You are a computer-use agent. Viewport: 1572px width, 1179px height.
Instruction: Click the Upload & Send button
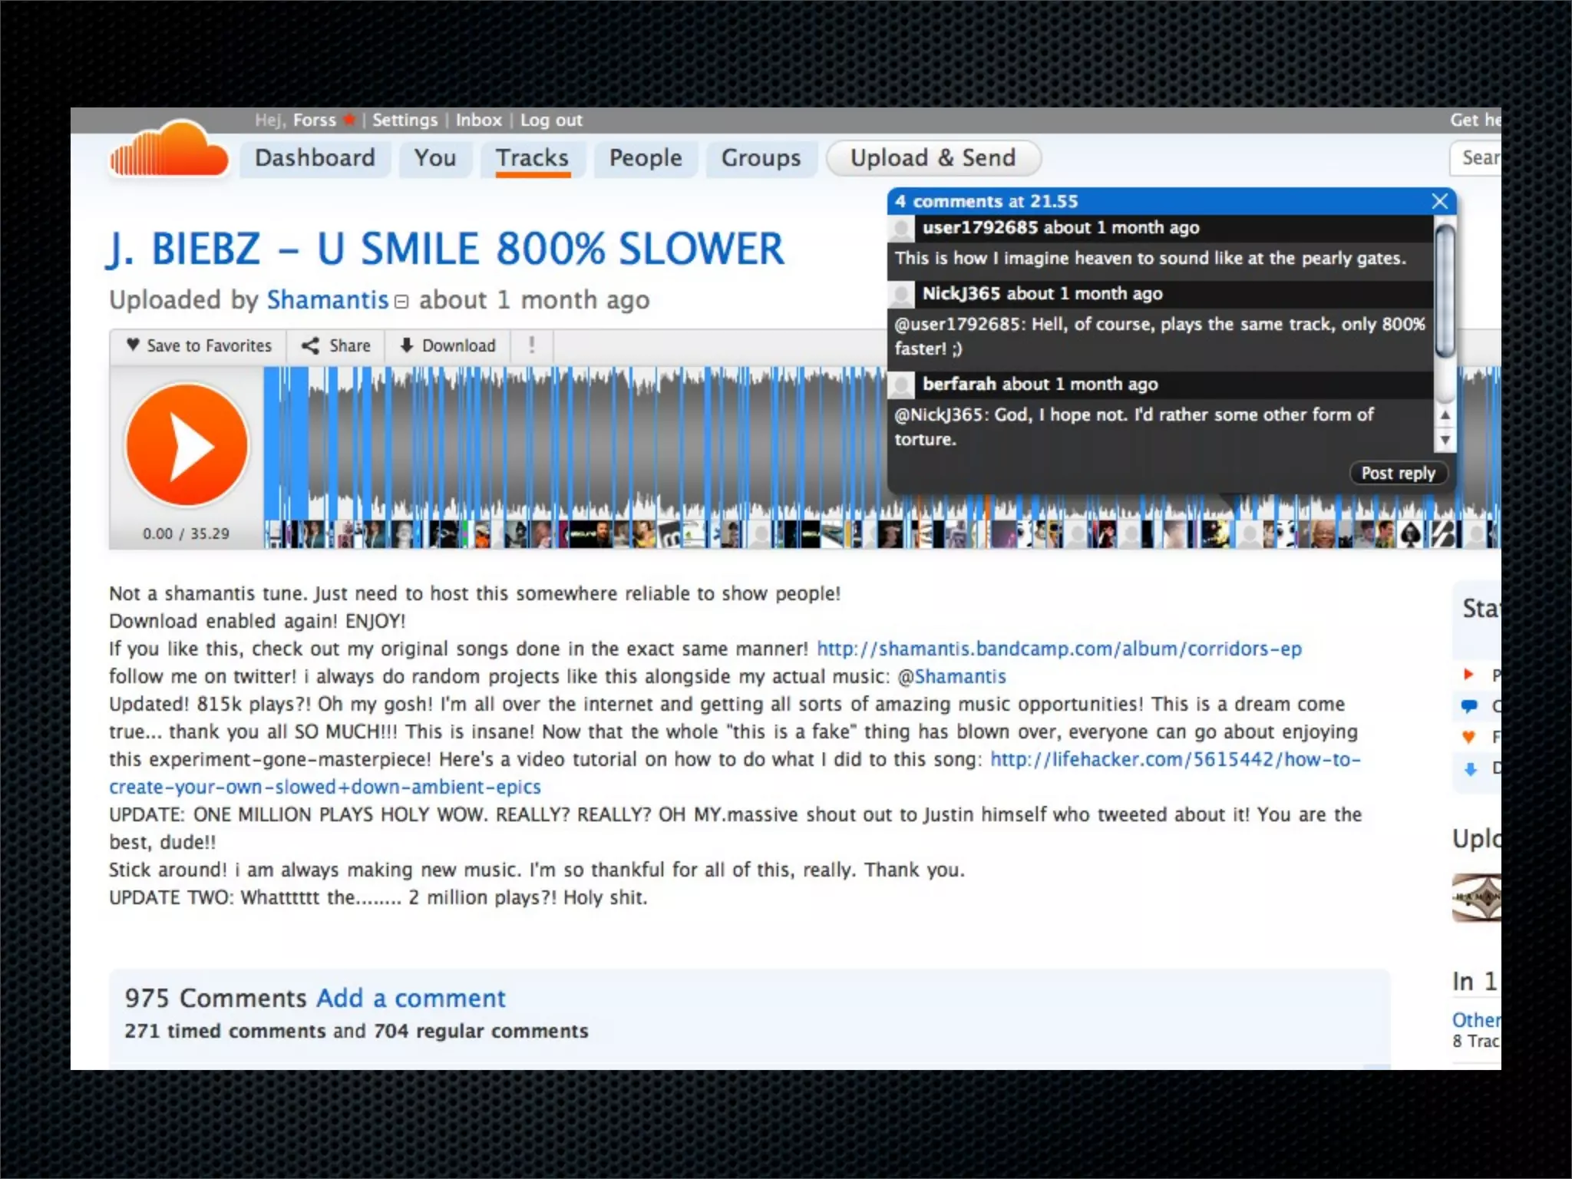click(x=933, y=158)
